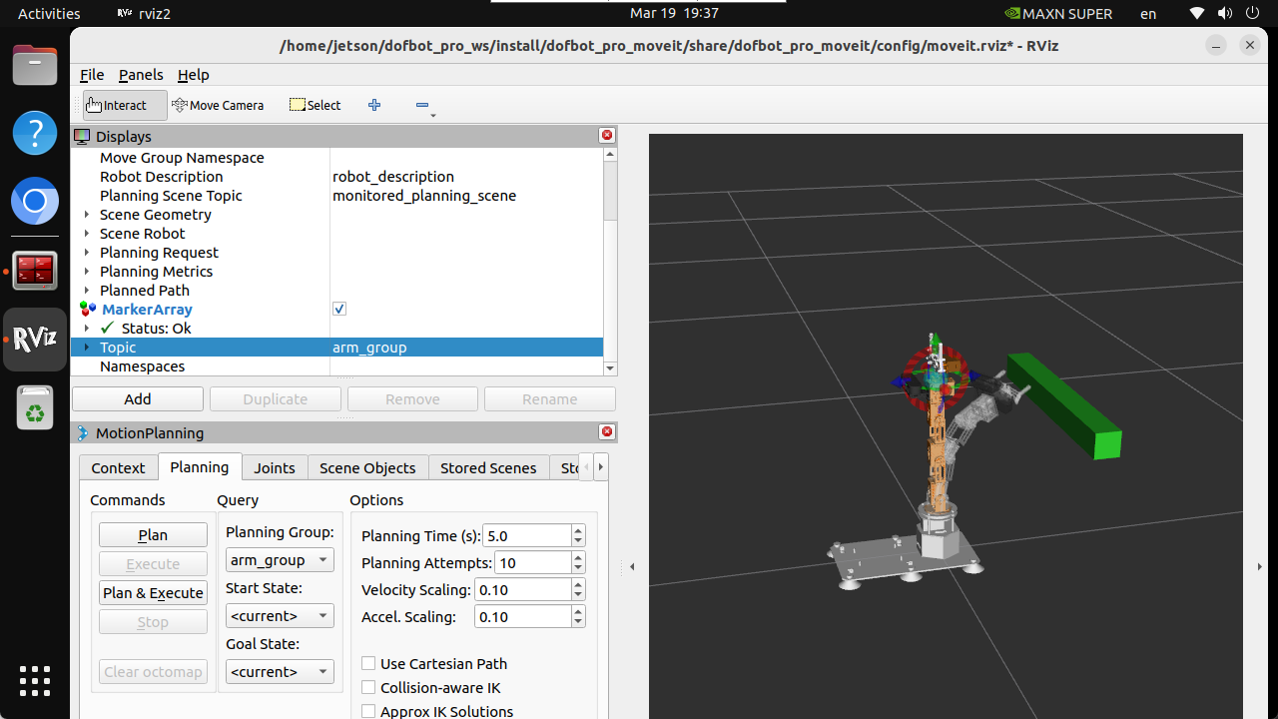1278x719 pixels.
Task: Increase the Velocity Scaling value
Action: (x=578, y=584)
